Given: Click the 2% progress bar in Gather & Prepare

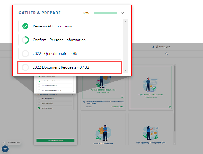Looking at the screenshot, I should 105,13.
